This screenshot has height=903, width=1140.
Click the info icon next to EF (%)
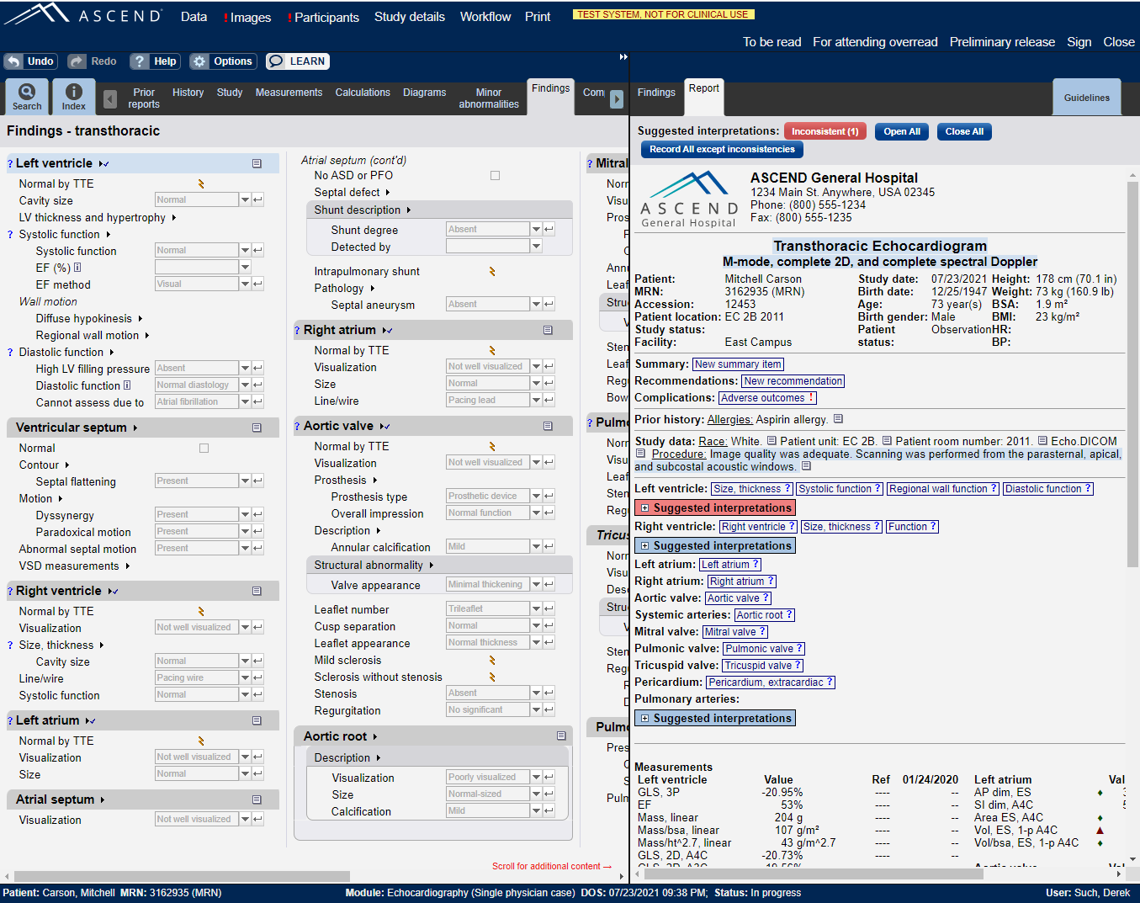click(77, 268)
